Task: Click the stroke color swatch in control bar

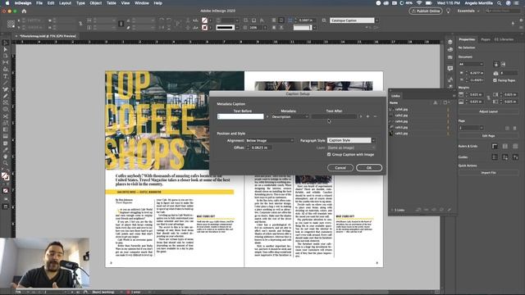Action: 204,27
